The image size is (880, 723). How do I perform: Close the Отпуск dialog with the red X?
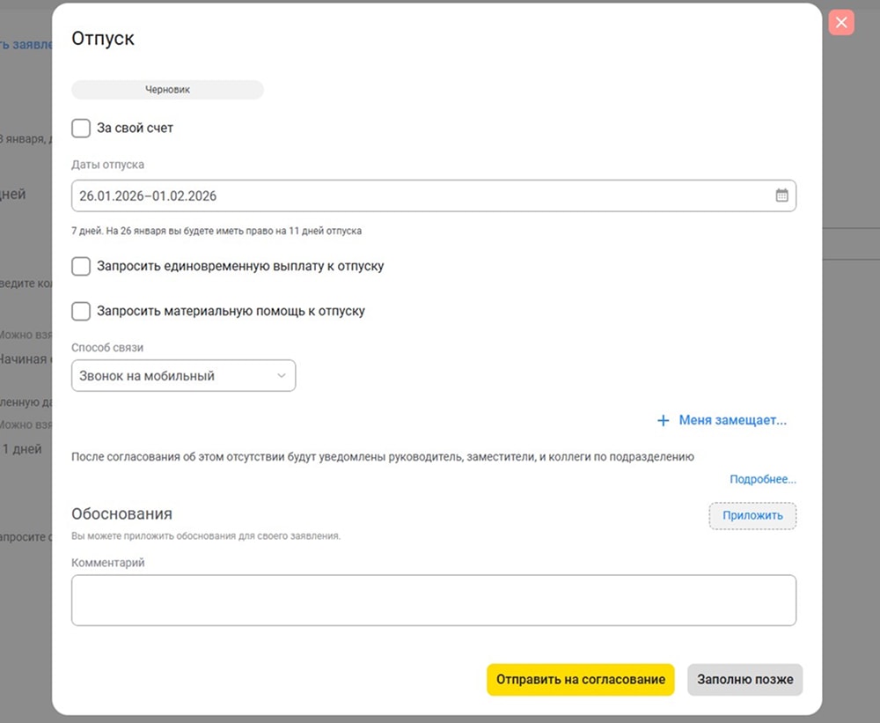(x=841, y=23)
